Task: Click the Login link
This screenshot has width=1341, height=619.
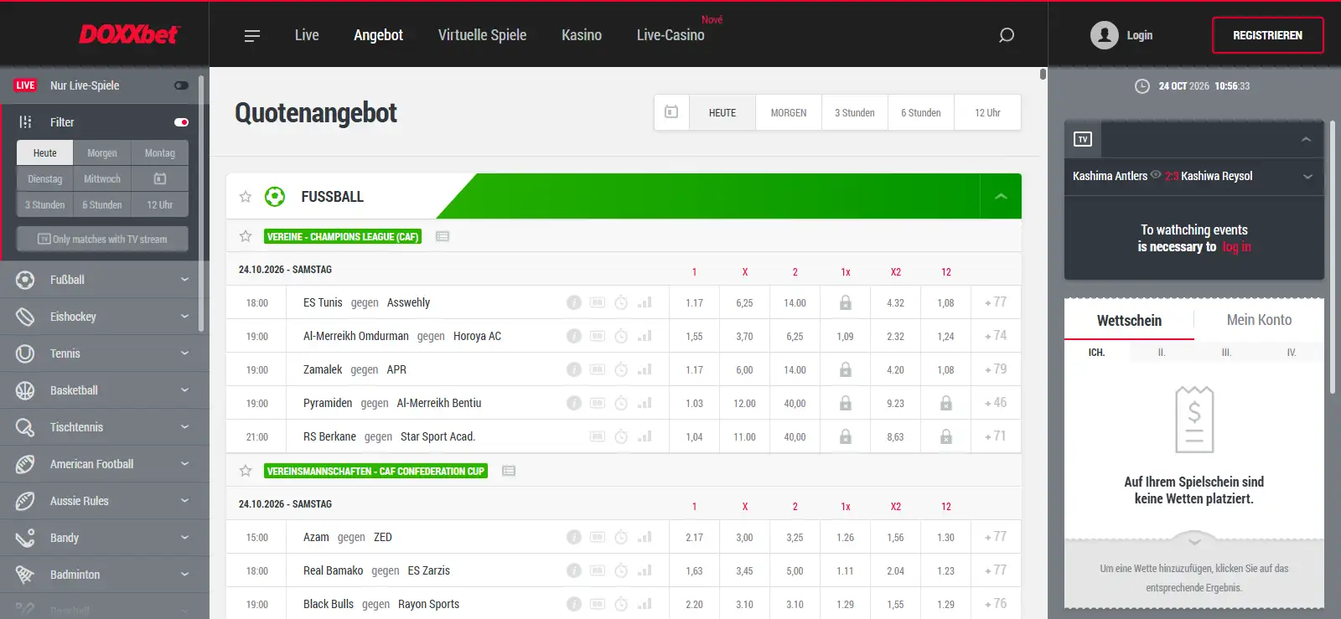Action: click(x=1139, y=35)
